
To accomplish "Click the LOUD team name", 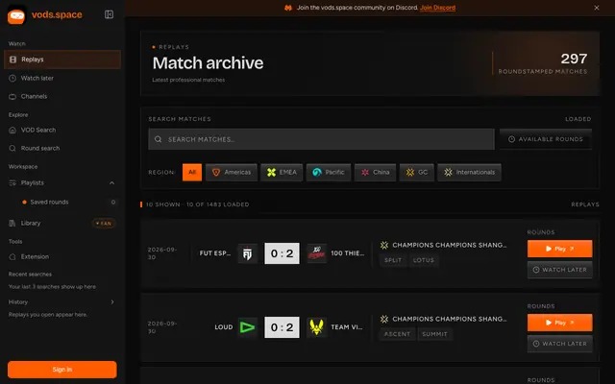I will point(224,327).
